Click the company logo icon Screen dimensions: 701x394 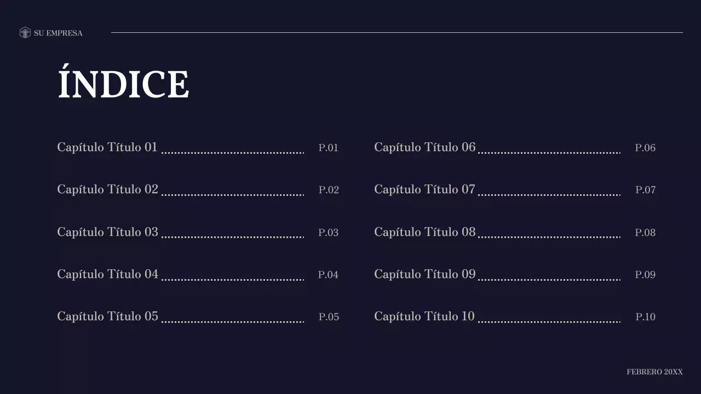click(x=25, y=33)
